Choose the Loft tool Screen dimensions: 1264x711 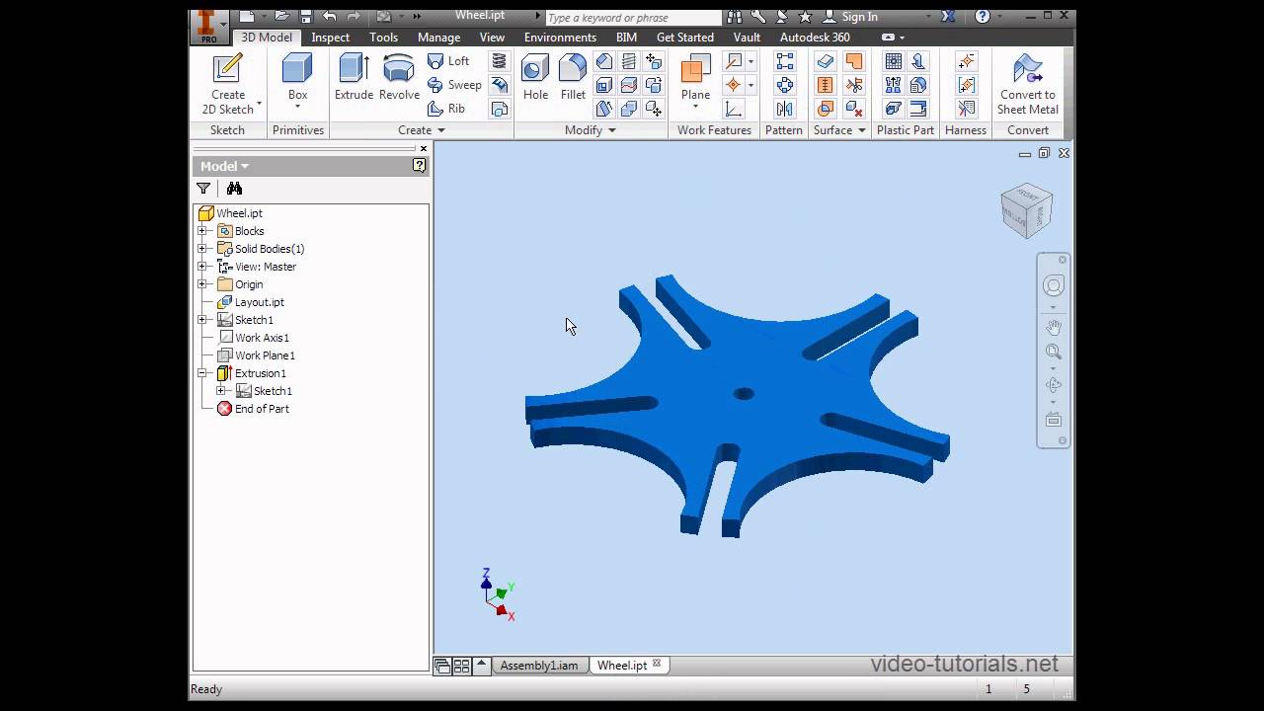tap(448, 61)
